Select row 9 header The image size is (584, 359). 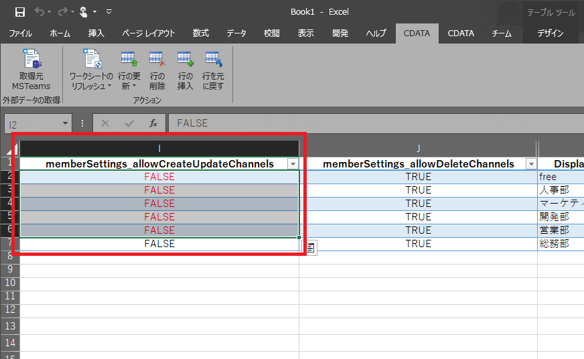coord(10,270)
